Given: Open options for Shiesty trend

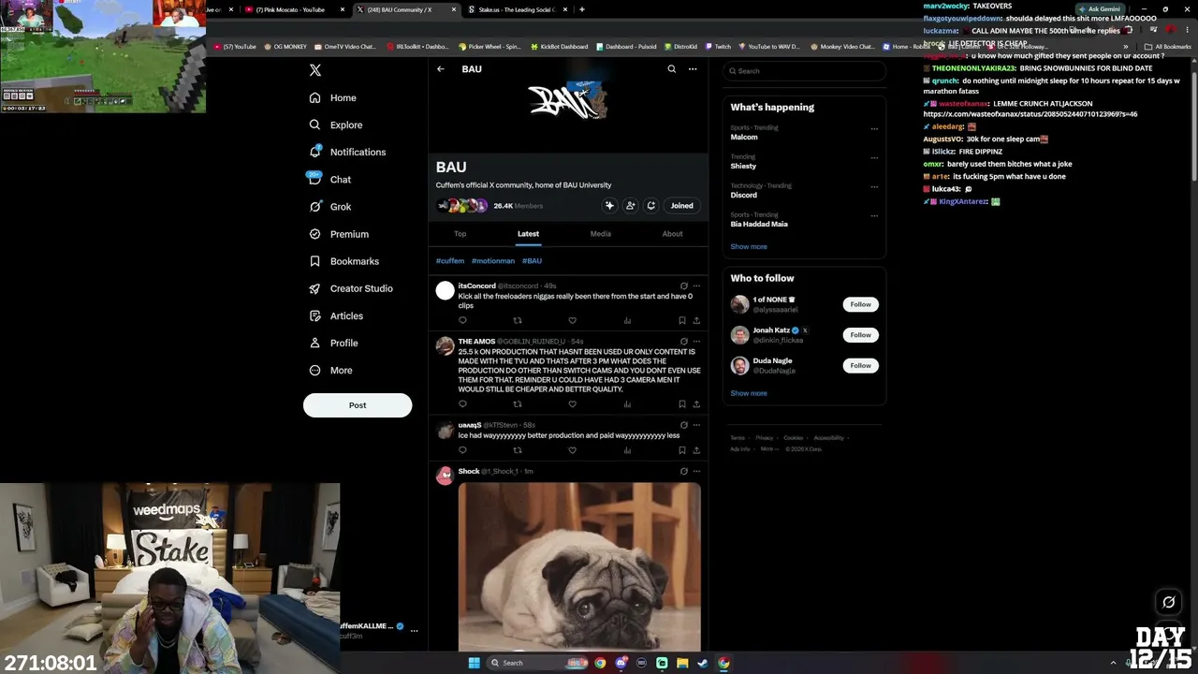Looking at the screenshot, I should pos(874,158).
